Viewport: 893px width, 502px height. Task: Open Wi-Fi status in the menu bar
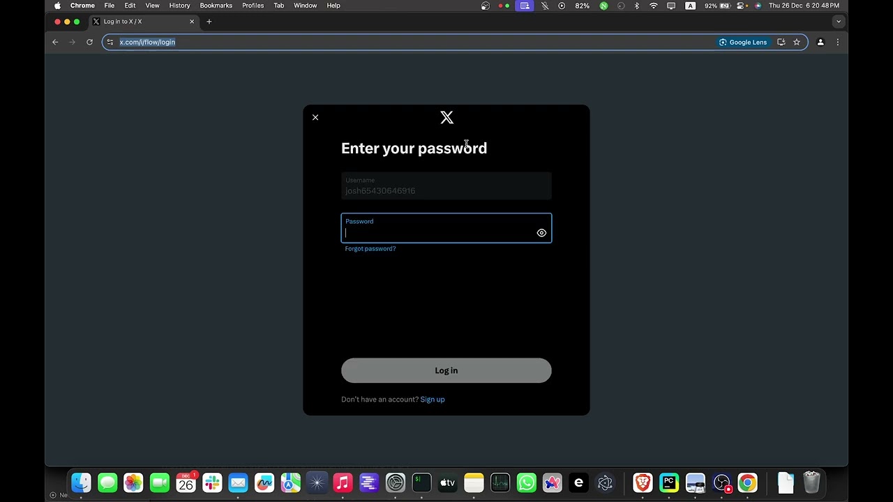coord(654,6)
